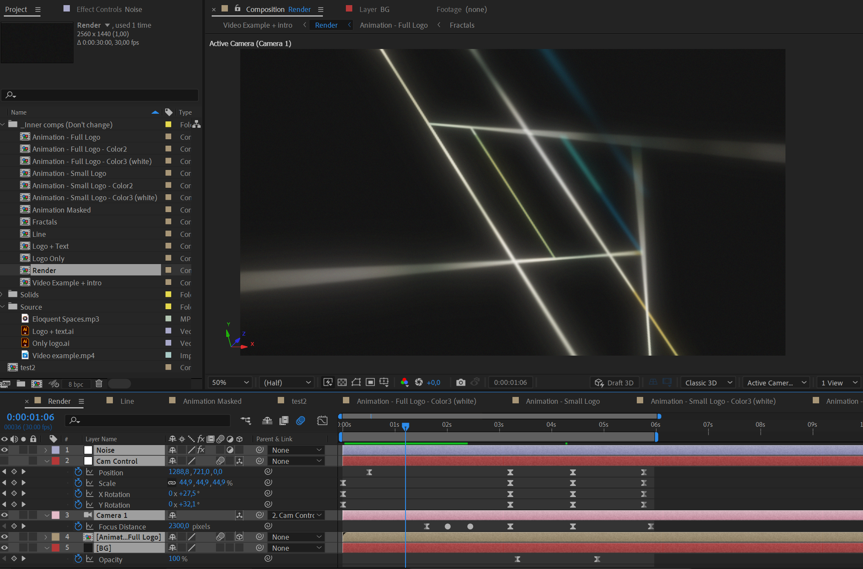Open the 50% magnification dropdown
863x569 pixels.
tap(230, 382)
